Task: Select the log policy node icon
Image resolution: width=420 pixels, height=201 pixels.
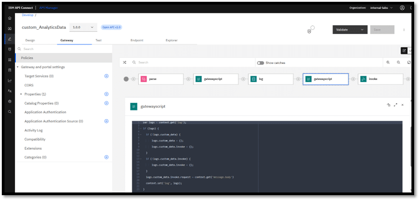Action: (x=254, y=79)
